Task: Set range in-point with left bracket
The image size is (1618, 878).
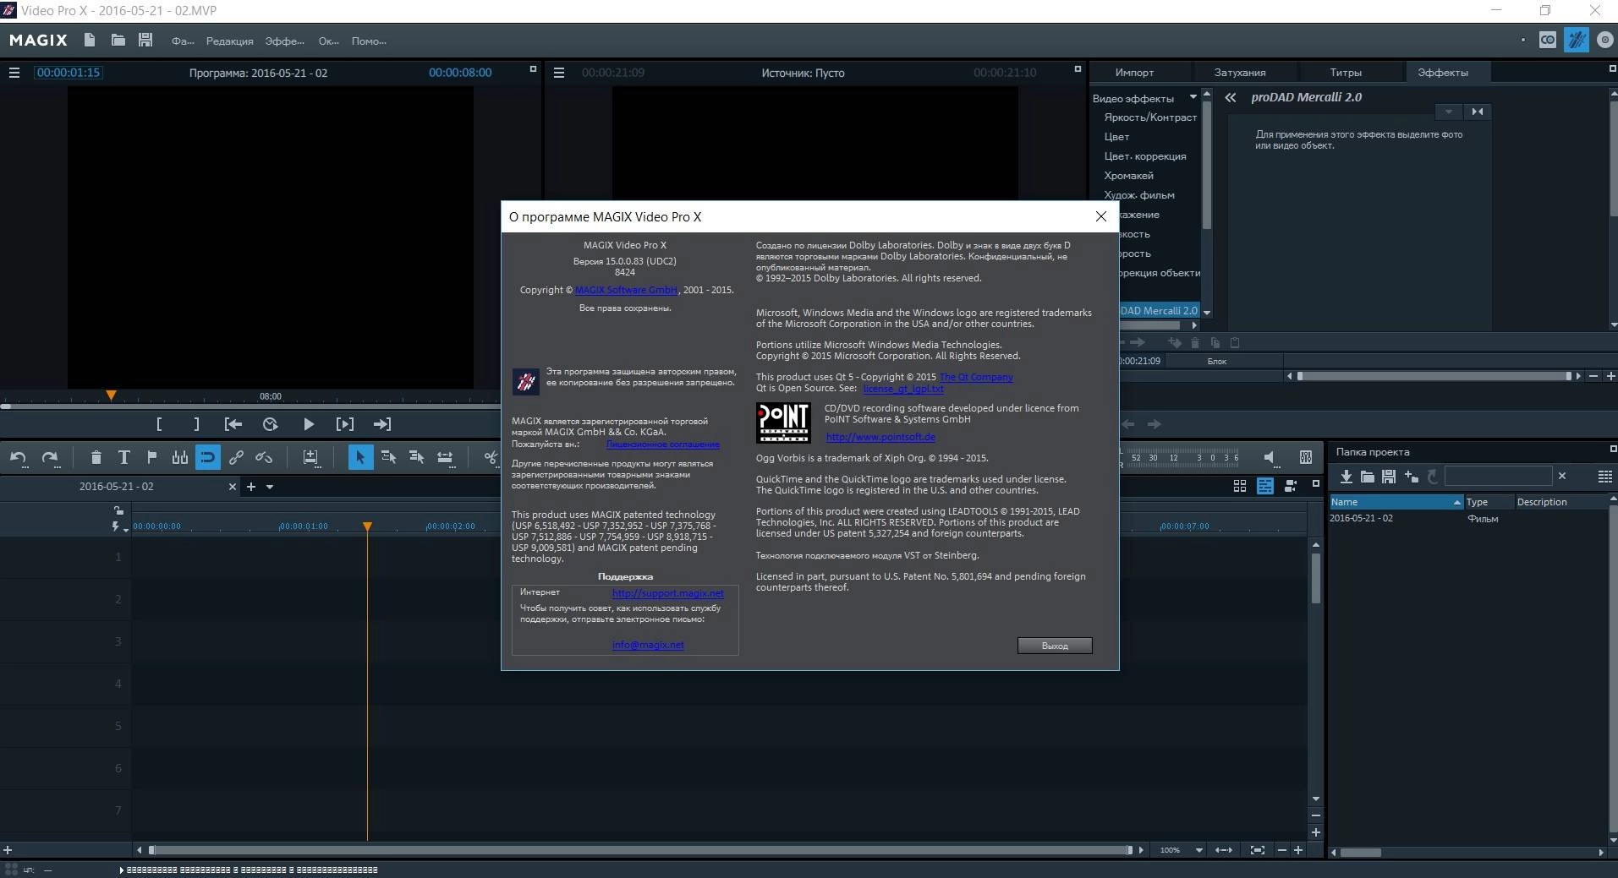Action: (x=159, y=424)
